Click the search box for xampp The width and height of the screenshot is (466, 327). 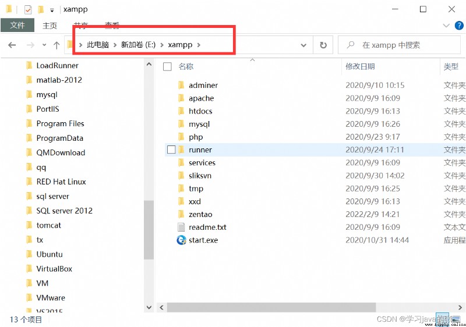pyautogui.click(x=399, y=45)
